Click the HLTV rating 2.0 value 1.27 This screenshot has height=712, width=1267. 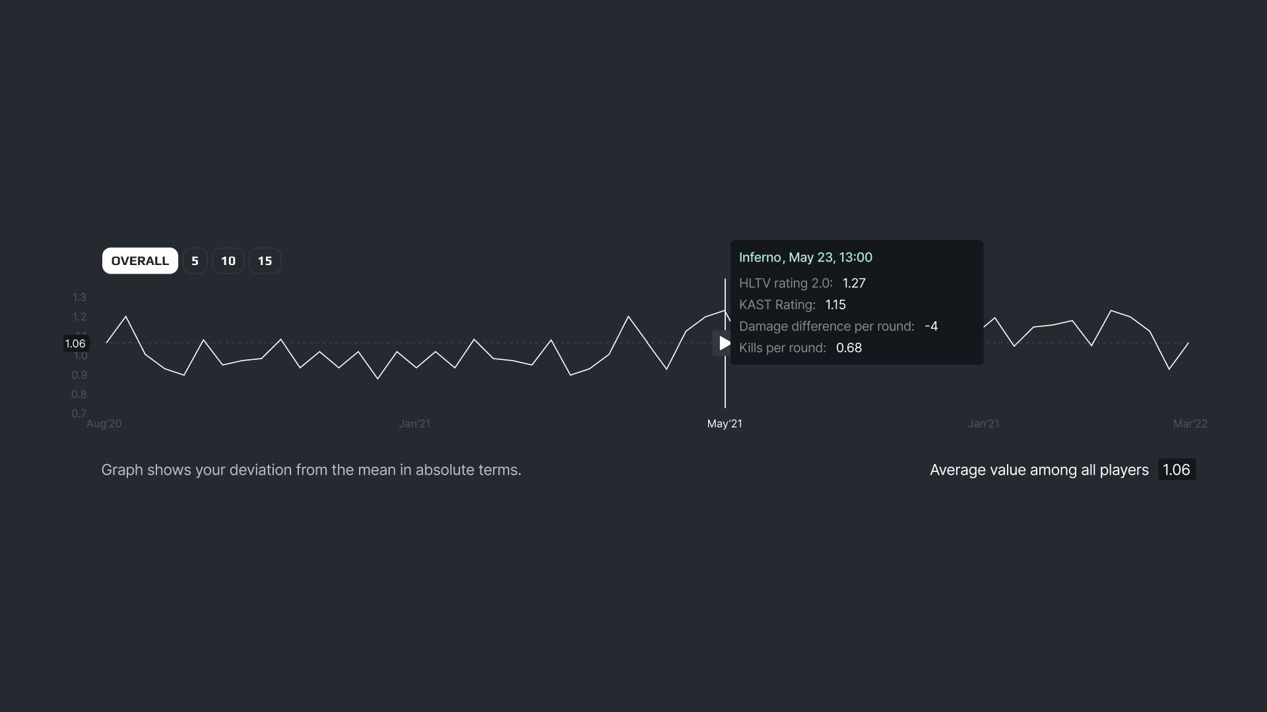(854, 283)
